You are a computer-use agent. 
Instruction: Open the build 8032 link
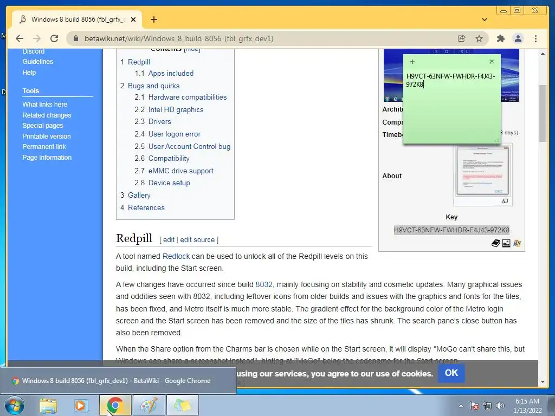(264, 284)
